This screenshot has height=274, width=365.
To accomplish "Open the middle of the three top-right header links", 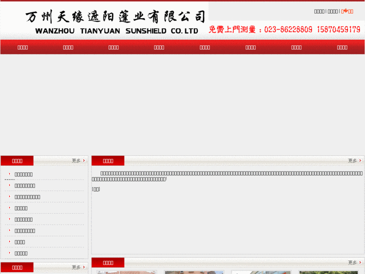I will coord(333,12).
